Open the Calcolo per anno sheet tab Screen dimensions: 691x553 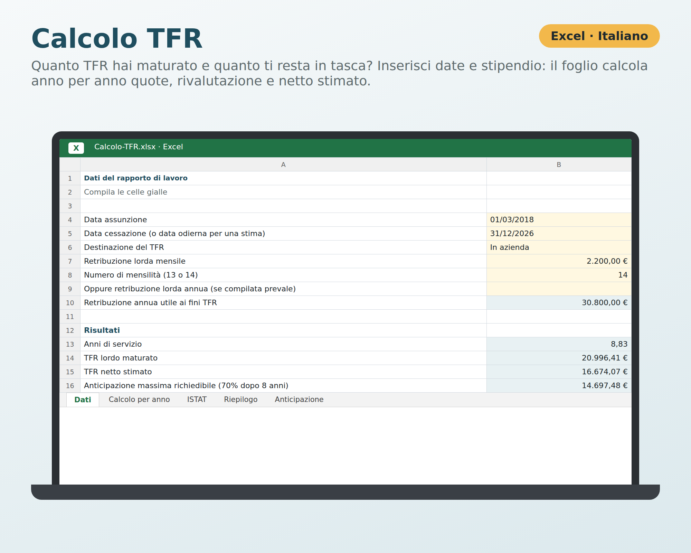pyautogui.click(x=139, y=400)
